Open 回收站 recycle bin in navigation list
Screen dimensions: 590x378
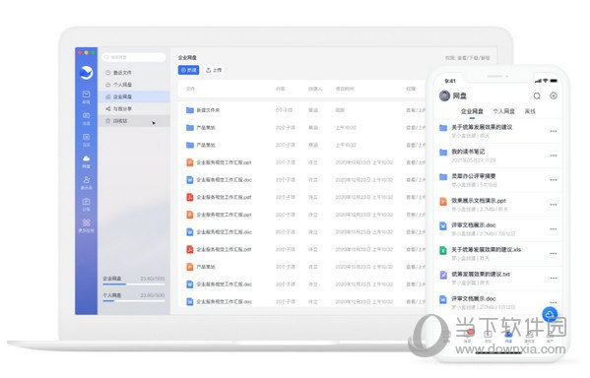[x=134, y=121]
